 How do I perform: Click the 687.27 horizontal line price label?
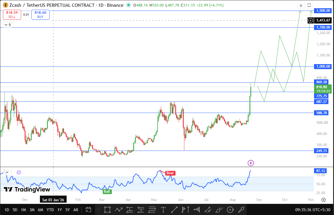pyautogui.click(x=321, y=102)
